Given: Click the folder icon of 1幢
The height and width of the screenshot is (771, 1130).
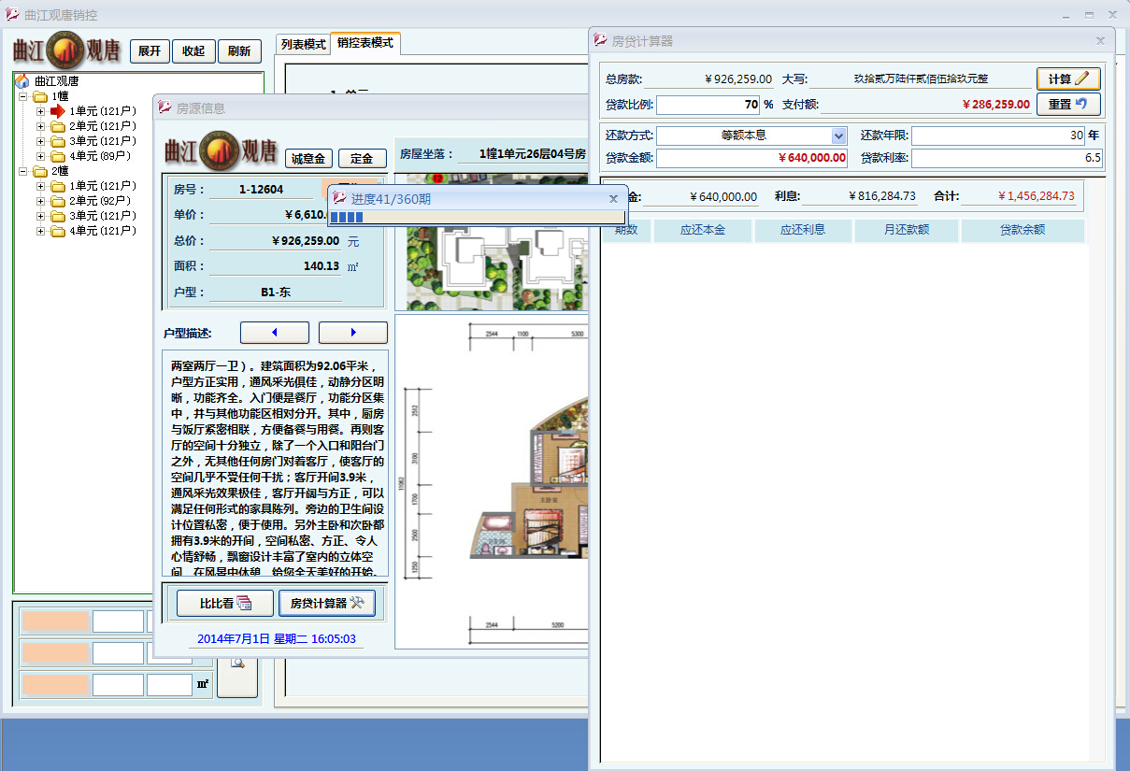Looking at the screenshot, I should tap(40, 96).
